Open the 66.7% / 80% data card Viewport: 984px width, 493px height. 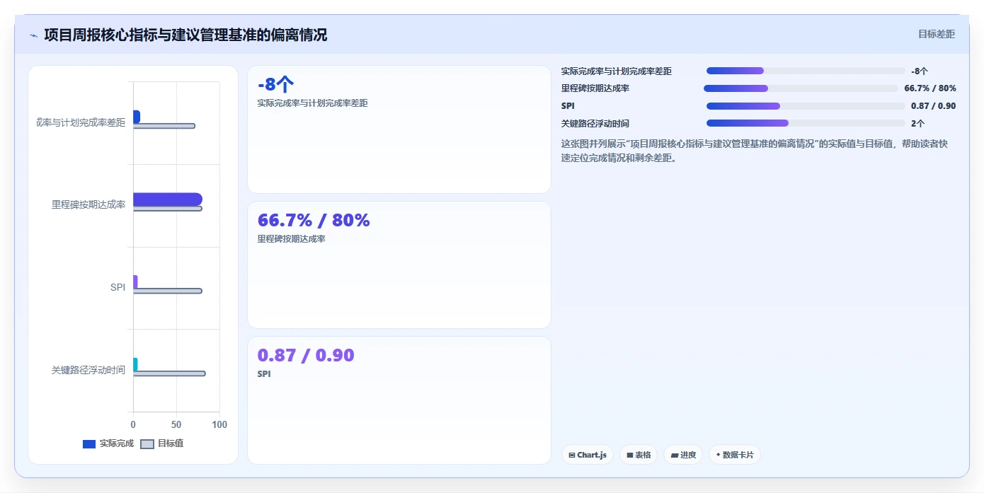399,265
